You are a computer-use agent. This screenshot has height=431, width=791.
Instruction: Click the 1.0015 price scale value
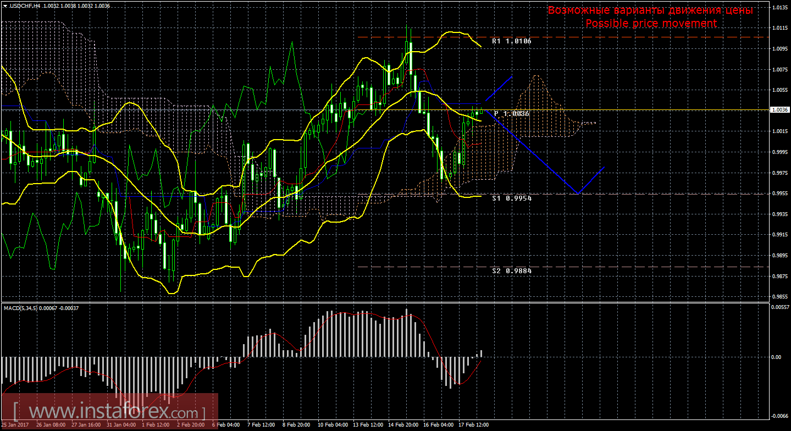779,131
